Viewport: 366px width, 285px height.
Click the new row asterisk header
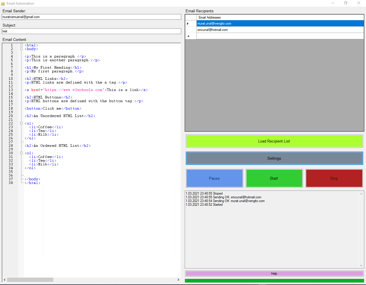(191, 36)
